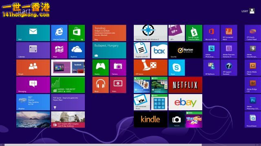The image size is (261, 146).
Task: Open the Register with HP tile
Action: 142,50
